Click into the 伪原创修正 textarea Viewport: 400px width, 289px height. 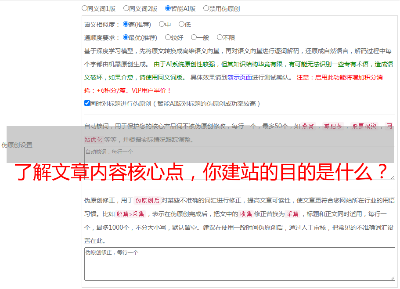240,264
